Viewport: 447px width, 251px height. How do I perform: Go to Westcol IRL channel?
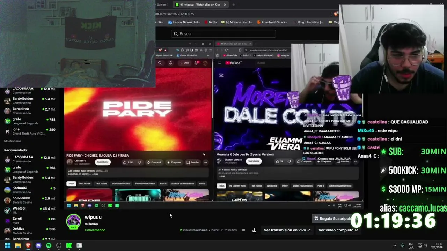click(x=30, y=210)
